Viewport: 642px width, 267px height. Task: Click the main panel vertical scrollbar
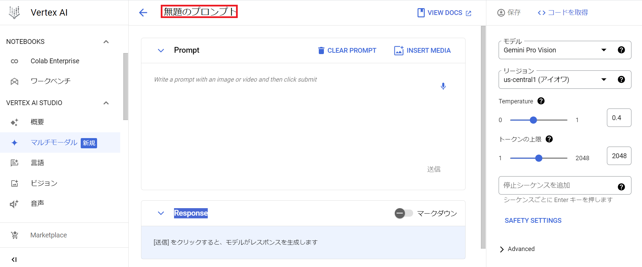tap(483, 137)
